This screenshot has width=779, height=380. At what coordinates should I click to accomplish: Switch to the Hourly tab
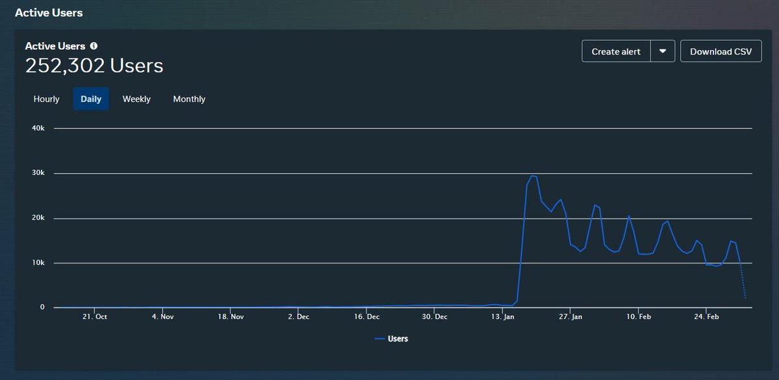(46, 99)
